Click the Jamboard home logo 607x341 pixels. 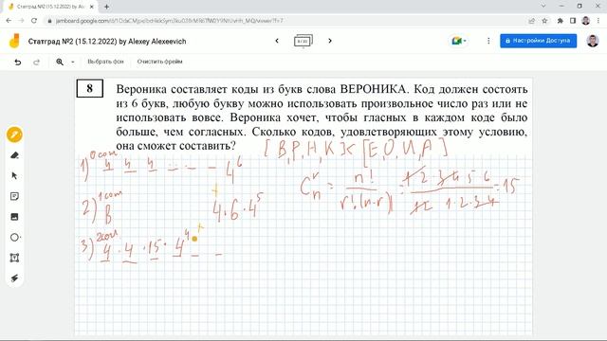click(14, 41)
